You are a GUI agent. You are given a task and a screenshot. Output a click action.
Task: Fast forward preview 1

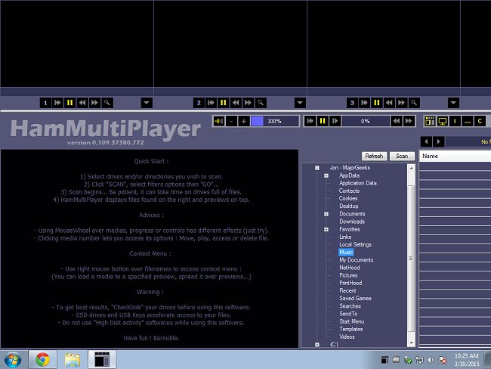point(94,103)
